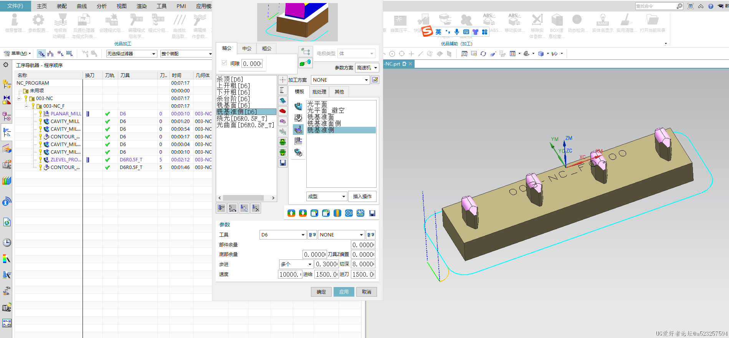729x338 pixels.
Task: Click the 取消 button
Action: (367, 292)
